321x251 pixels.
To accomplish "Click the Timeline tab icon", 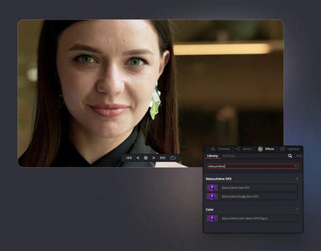I will coord(213,149).
